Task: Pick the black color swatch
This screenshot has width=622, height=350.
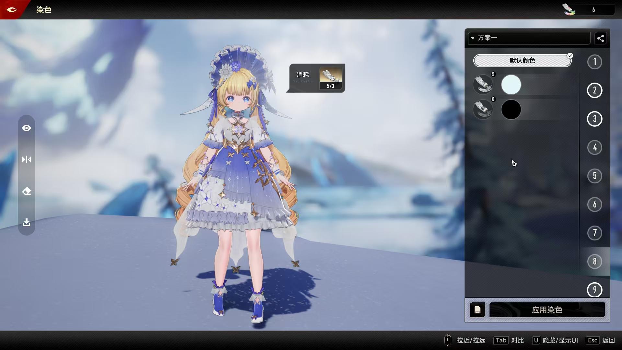Action: pyautogui.click(x=511, y=110)
